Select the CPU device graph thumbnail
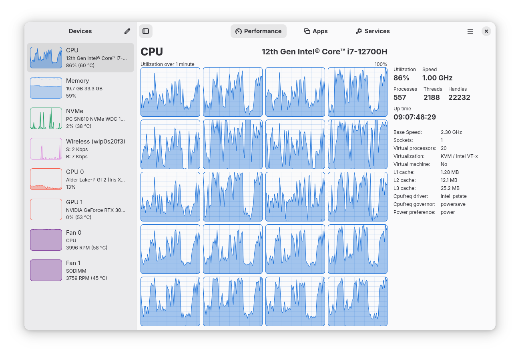This screenshot has height=357, width=520. click(46, 58)
